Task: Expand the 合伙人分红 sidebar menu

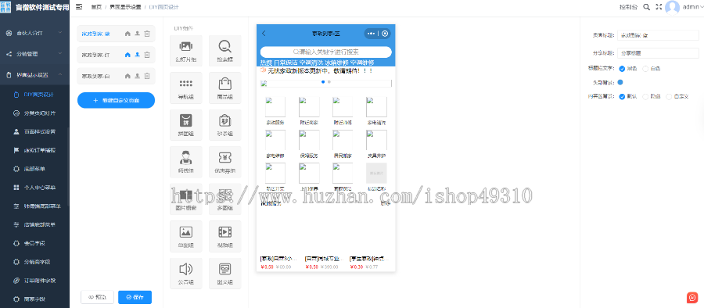Action: 34,33
